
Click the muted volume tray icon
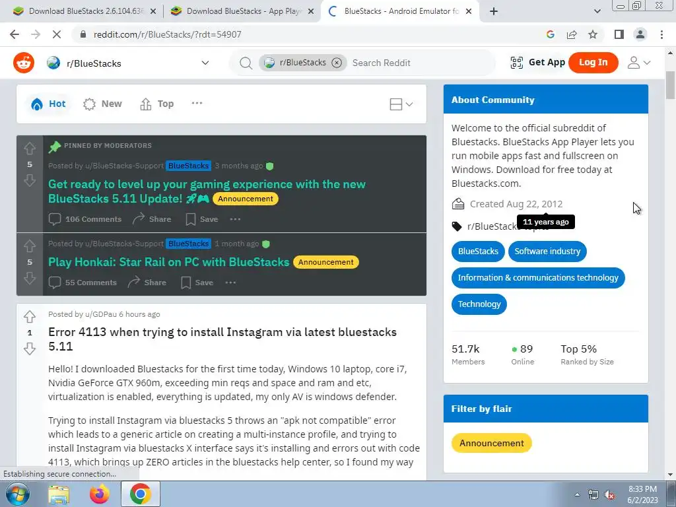point(609,495)
